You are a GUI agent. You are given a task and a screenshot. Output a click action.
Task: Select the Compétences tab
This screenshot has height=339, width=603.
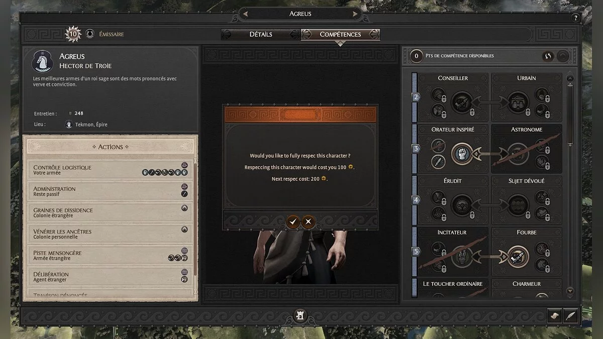pyautogui.click(x=340, y=34)
